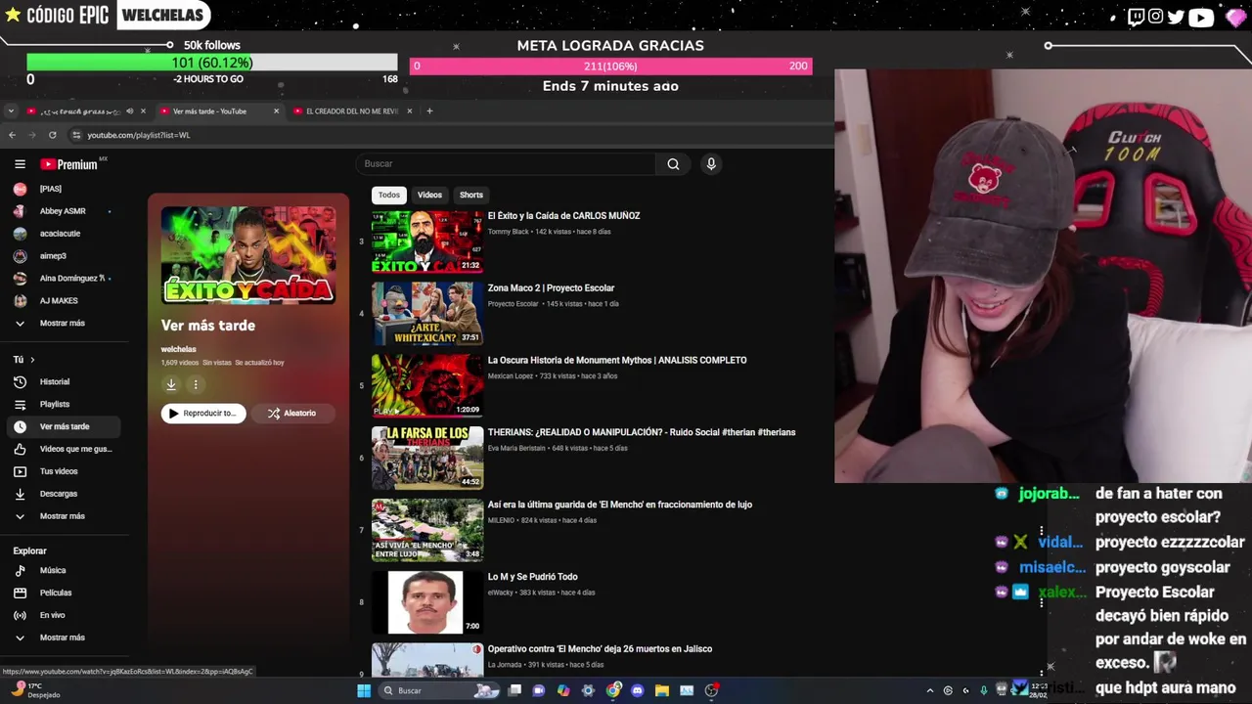This screenshot has width=1252, height=704.
Task: Open the welchelas playlist owner link
Action: click(x=178, y=349)
